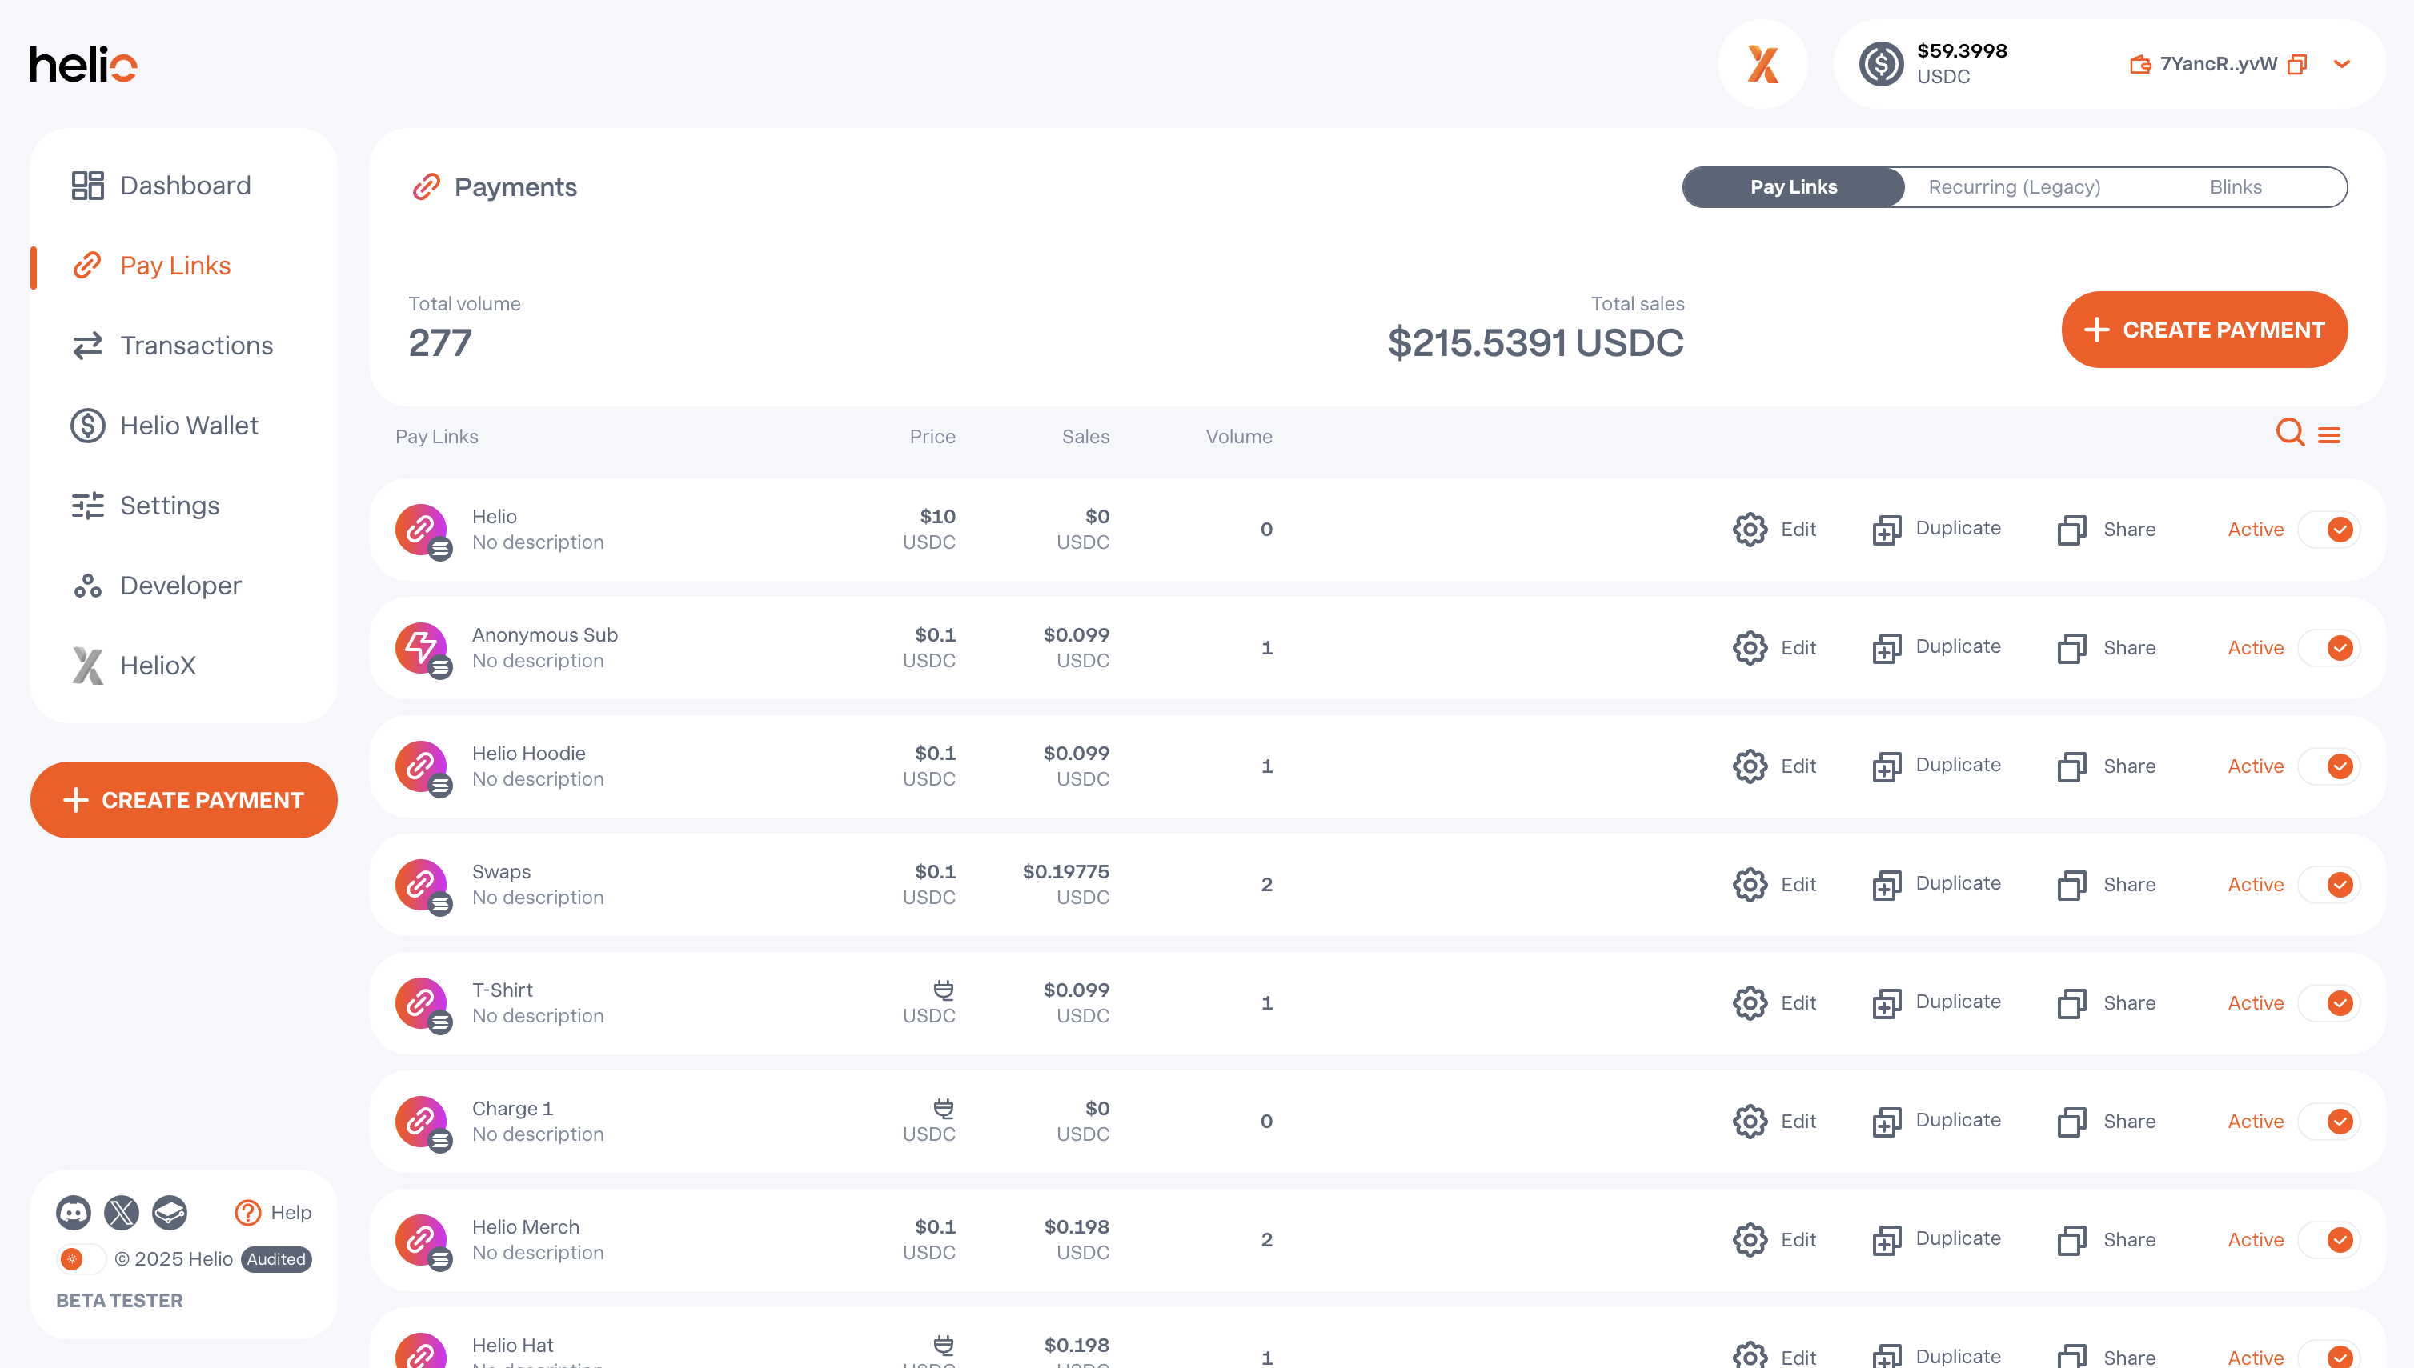Share the Helio pay link
The width and height of the screenshot is (2414, 1368).
(x=2106, y=529)
